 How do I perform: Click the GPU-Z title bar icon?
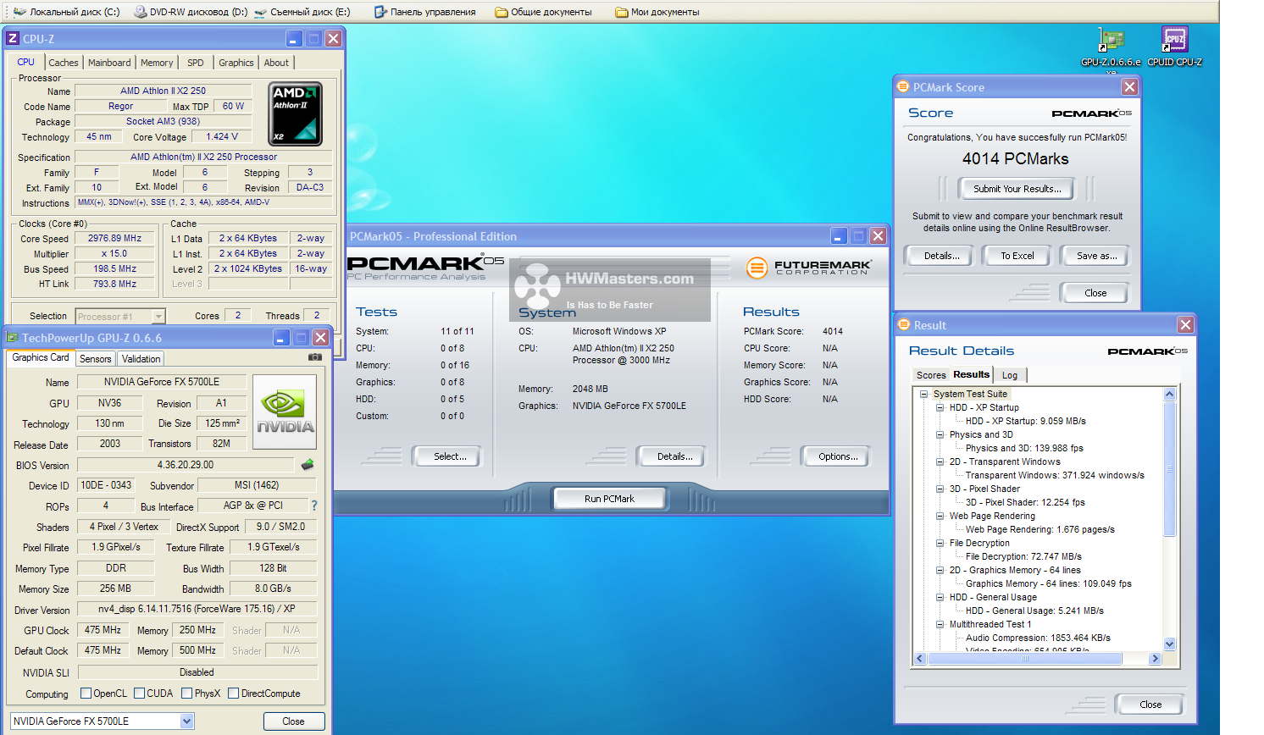click(13, 337)
